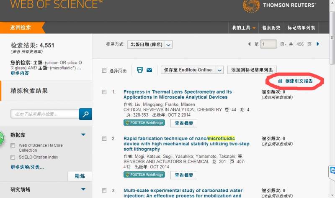Click SENSORS AND ACTUATORS B-CHEMICAL journal text
335x198 pixels.
coord(166,162)
